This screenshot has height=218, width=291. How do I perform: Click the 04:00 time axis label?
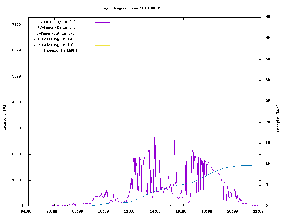pyautogui.click(x=26, y=211)
